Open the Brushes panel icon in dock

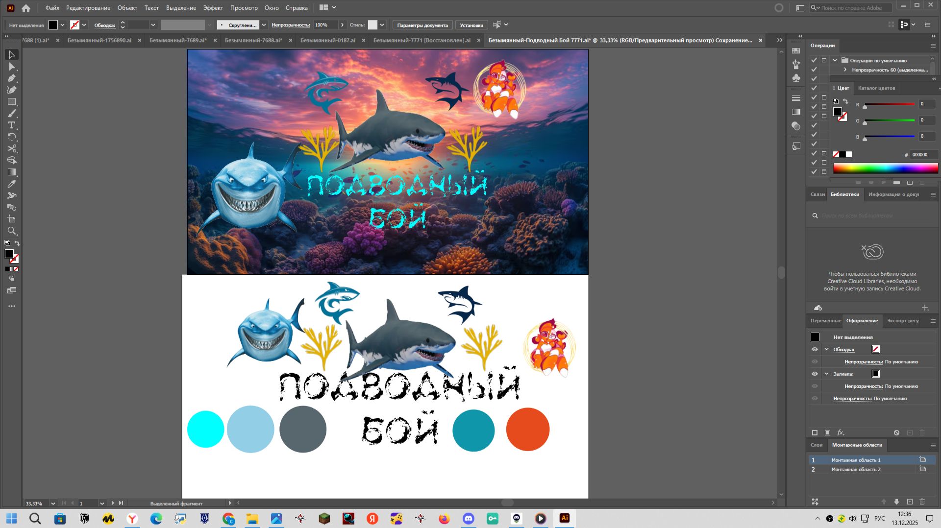796,64
